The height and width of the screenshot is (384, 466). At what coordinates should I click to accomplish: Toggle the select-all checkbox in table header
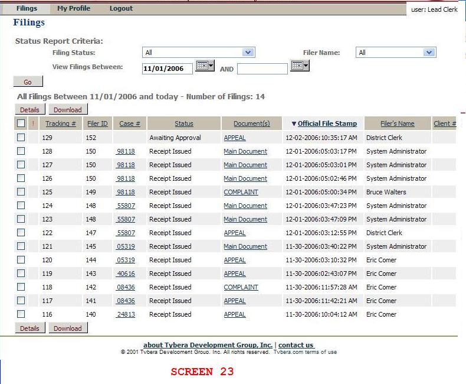pyautogui.click(x=21, y=123)
